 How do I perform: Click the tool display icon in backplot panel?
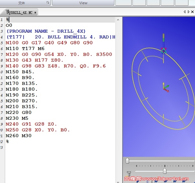129,174
